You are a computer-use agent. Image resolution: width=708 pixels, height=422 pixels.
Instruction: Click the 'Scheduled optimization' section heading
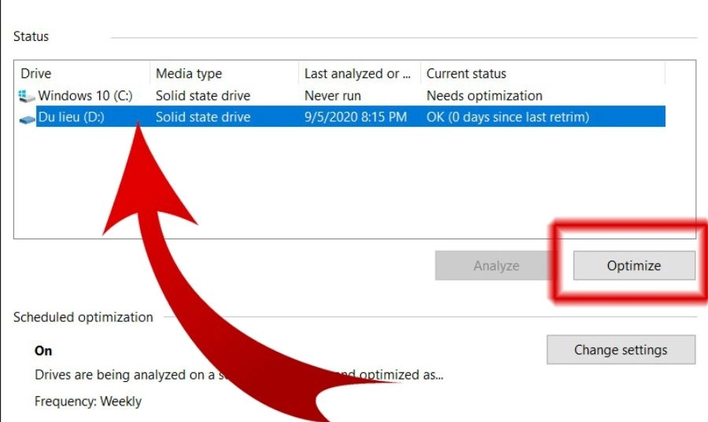(83, 317)
